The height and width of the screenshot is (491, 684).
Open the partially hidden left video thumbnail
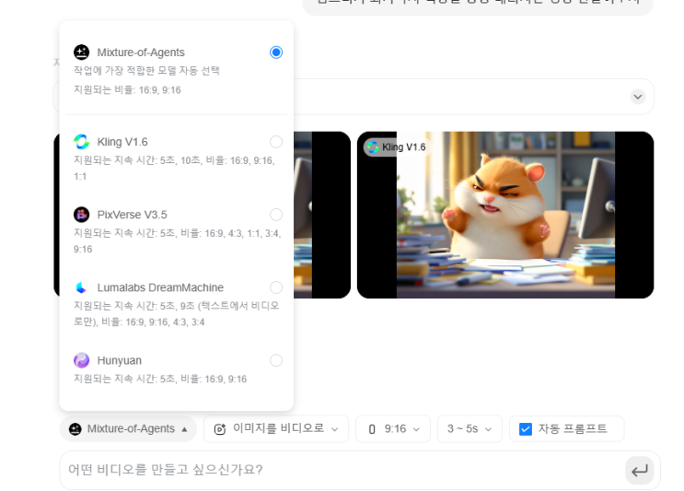[x=322, y=215]
